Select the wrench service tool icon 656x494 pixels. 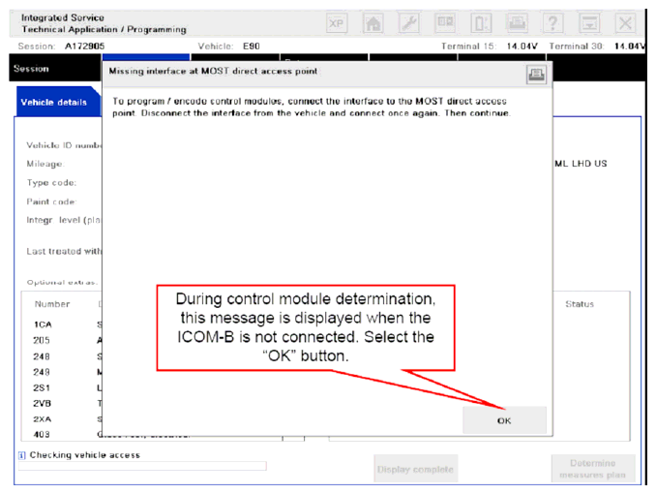pos(408,23)
